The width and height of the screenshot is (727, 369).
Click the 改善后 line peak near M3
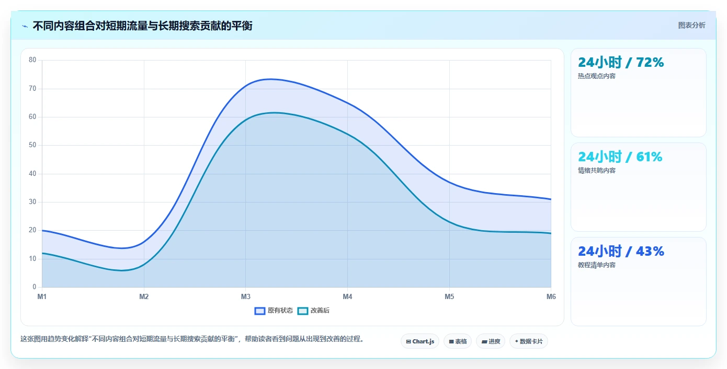(x=274, y=113)
